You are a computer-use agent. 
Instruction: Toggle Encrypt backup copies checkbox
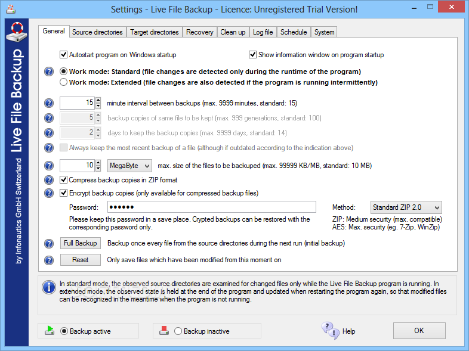(x=63, y=193)
